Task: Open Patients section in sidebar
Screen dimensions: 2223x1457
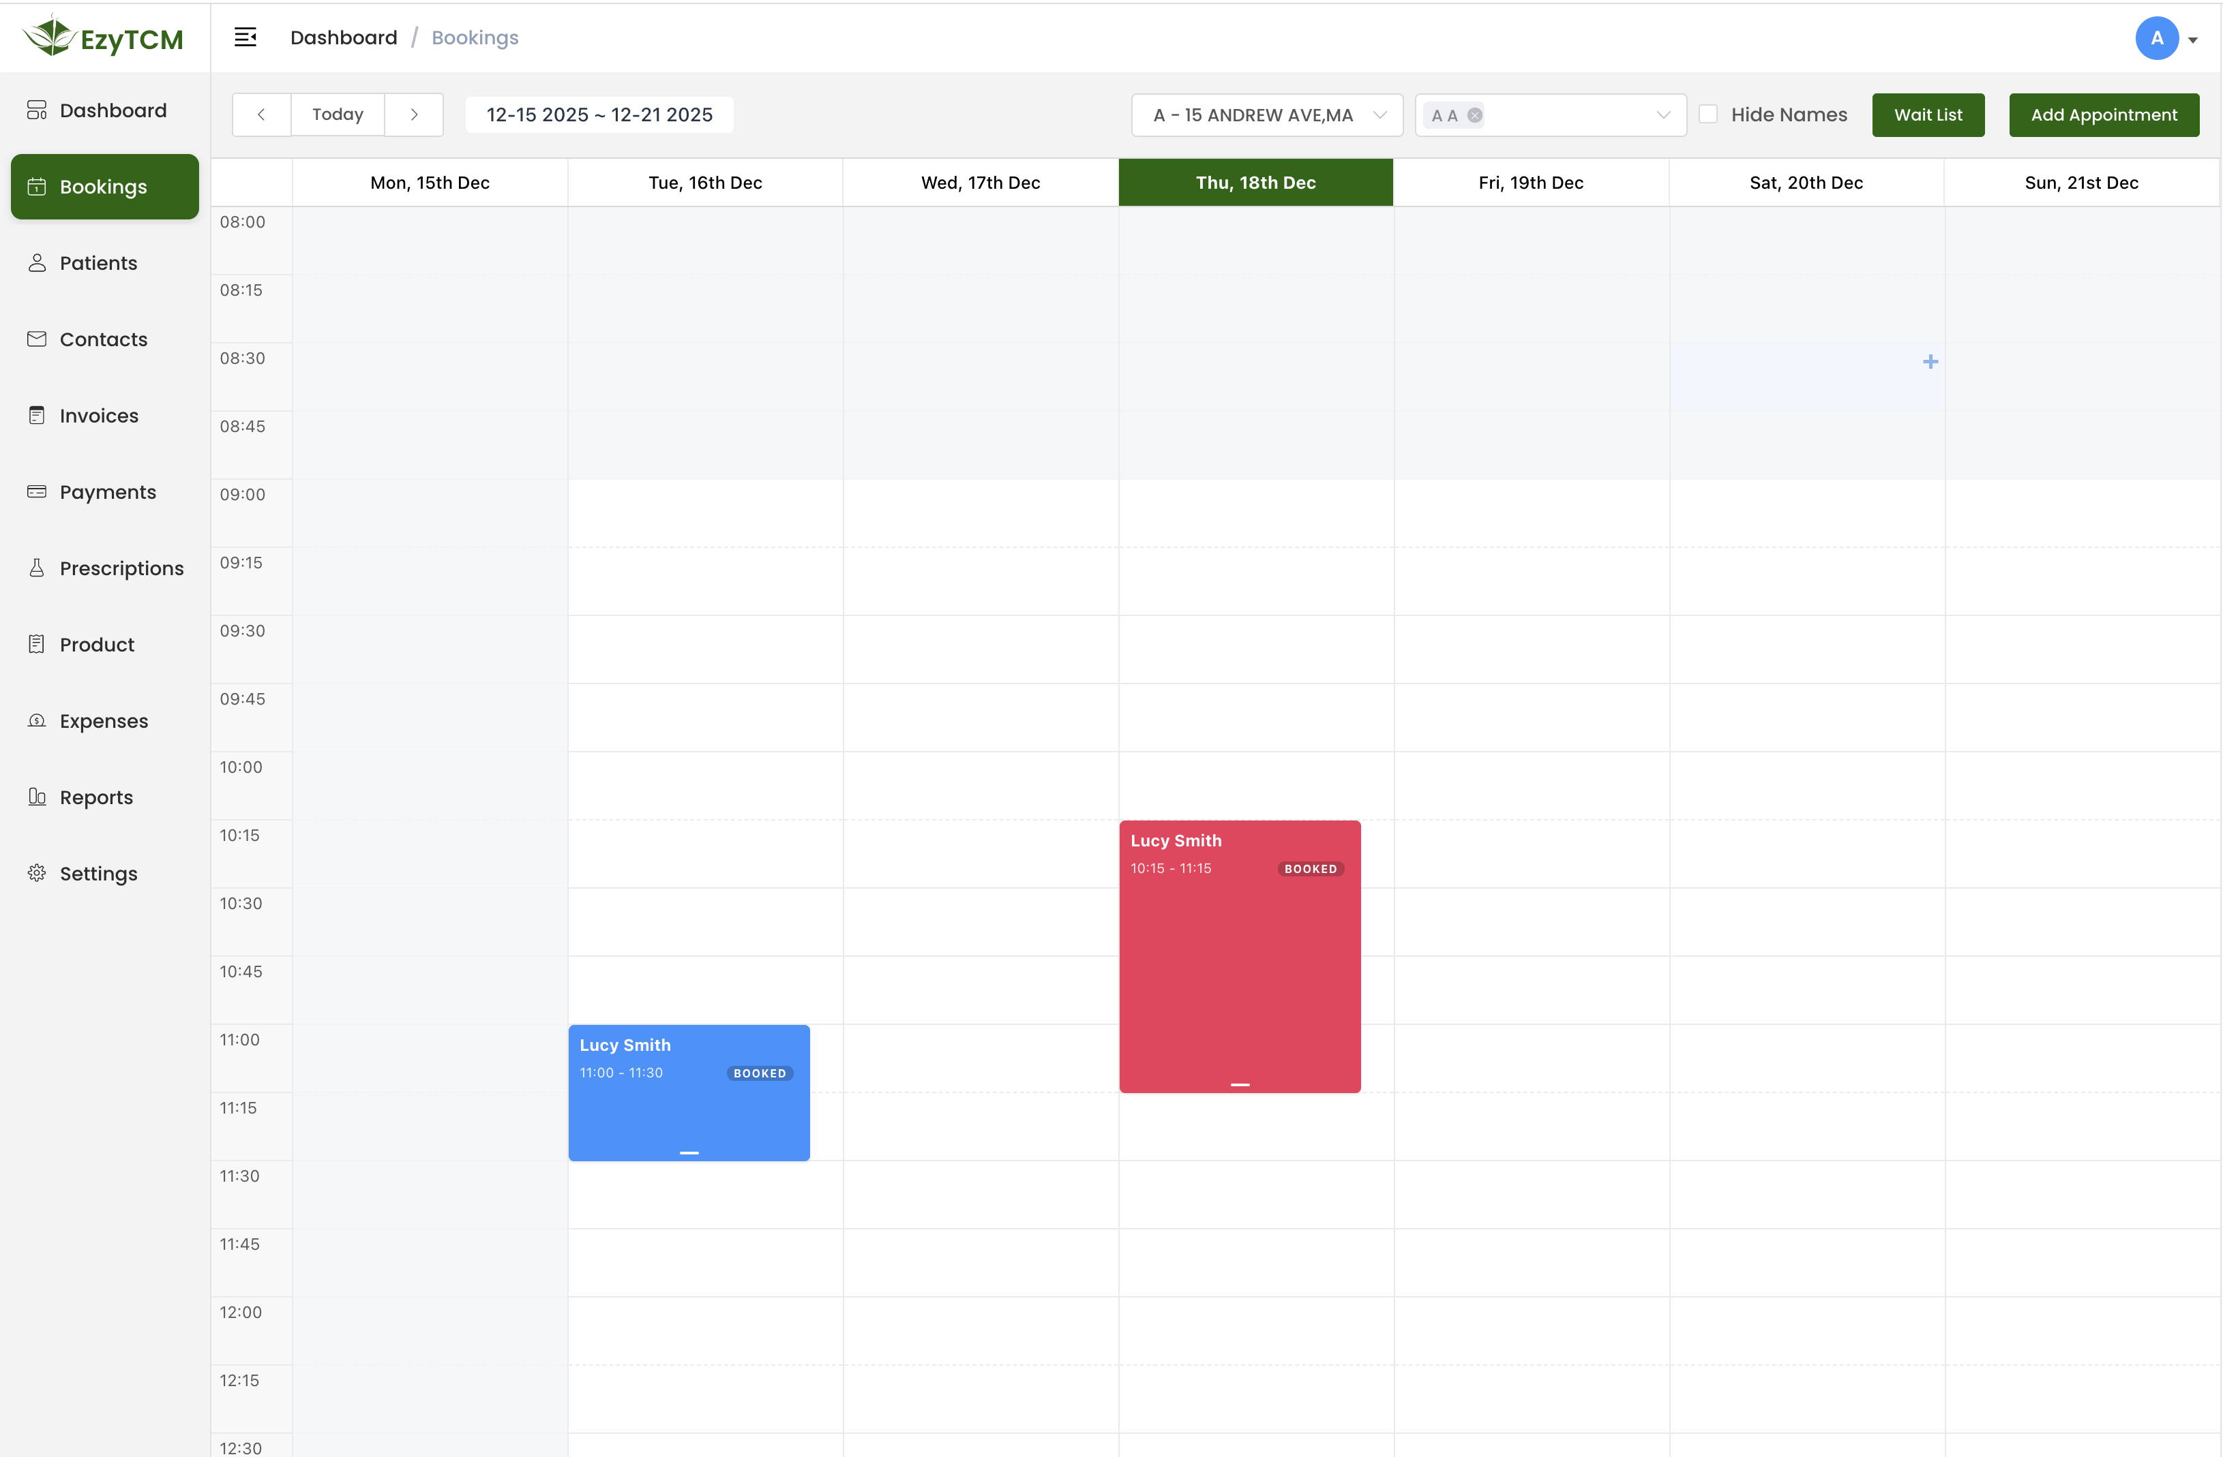Action: 98,263
